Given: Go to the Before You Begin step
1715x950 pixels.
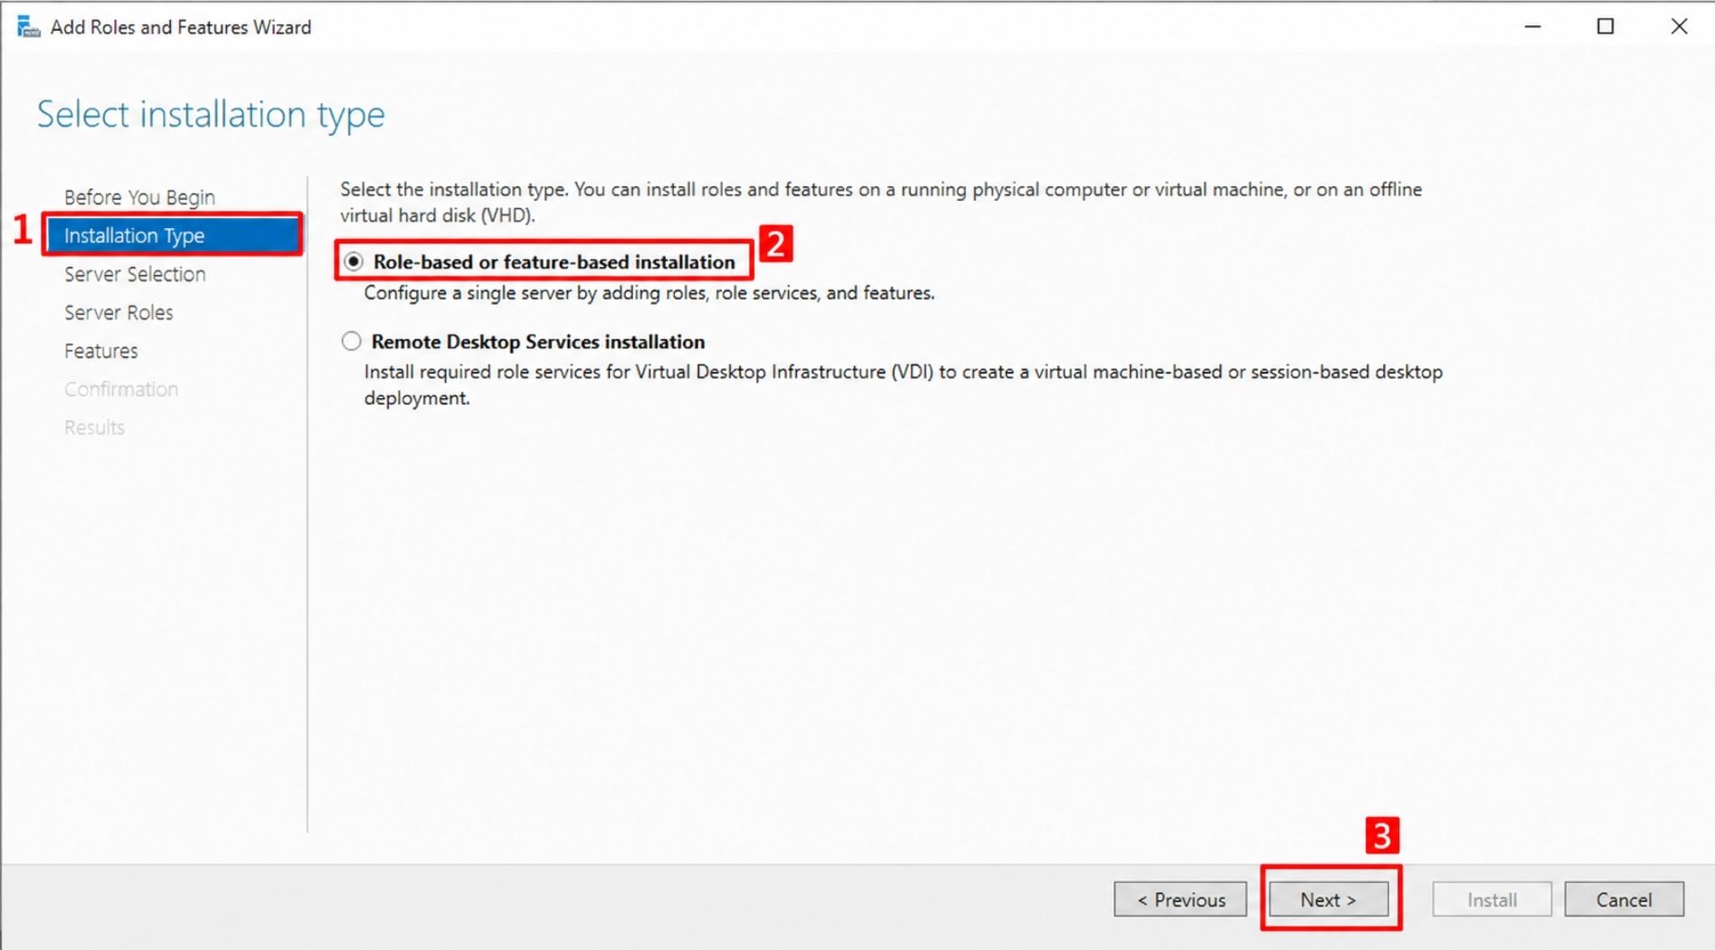Looking at the screenshot, I should pyautogui.click(x=139, y=197).
